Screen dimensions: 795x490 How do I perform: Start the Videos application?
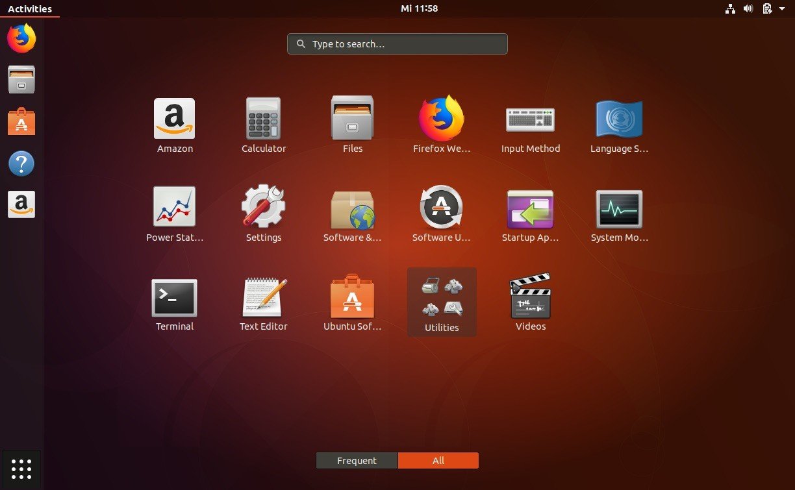coord(531,297)
